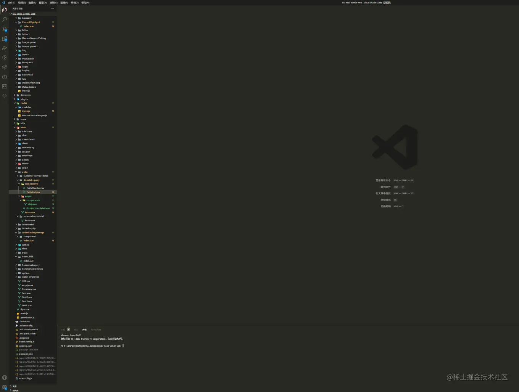Screen dimensions: 519x392
Task: Open the 查看(V) menu
Action: coord(43,3)
